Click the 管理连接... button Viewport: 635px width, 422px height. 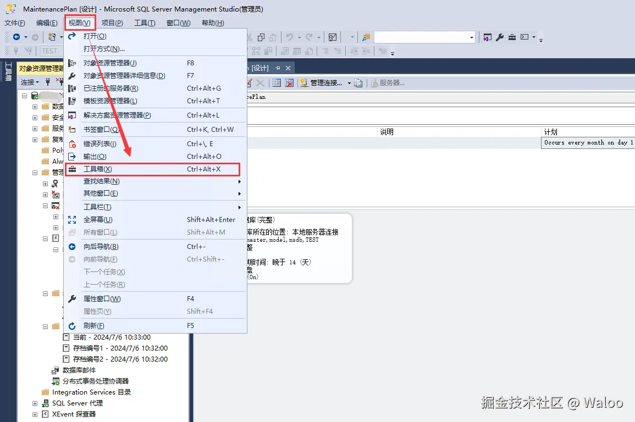click(x=322, y=83)
